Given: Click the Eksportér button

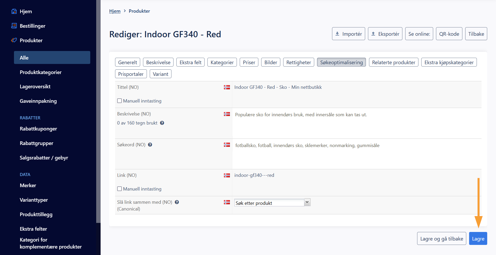Looking at the screenshot, I should [385, 34].
